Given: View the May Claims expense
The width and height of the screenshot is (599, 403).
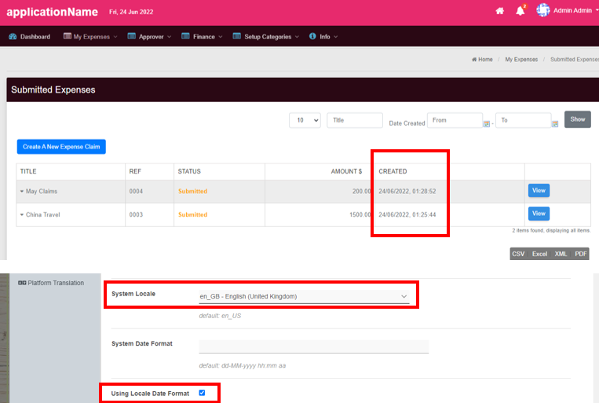Looking at the screenshot, I should point(539,190).
